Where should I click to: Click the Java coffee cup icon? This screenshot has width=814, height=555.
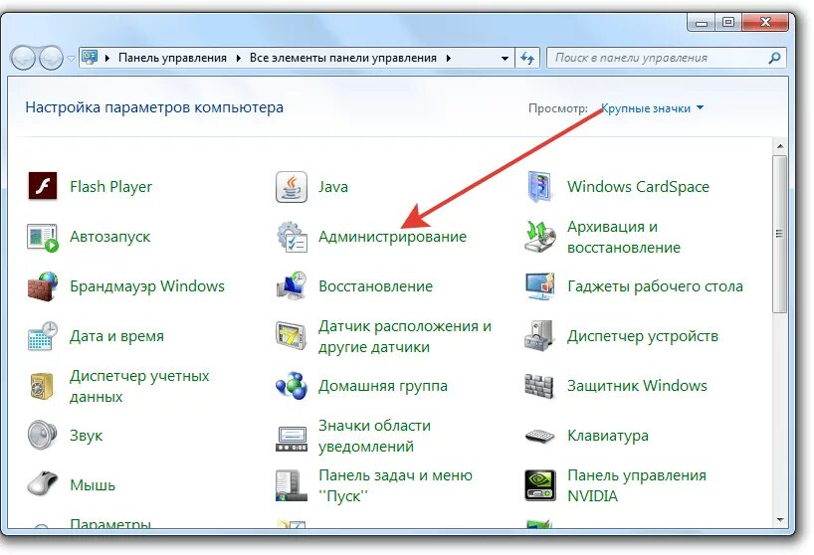[292, 187]
